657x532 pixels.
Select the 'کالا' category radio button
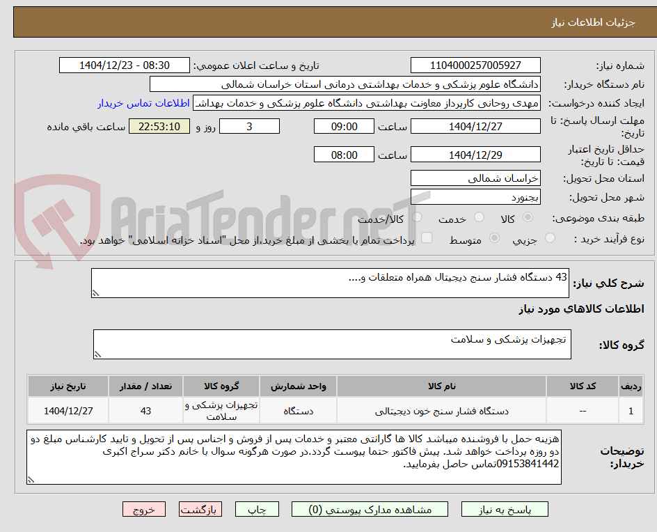(528, 217)
